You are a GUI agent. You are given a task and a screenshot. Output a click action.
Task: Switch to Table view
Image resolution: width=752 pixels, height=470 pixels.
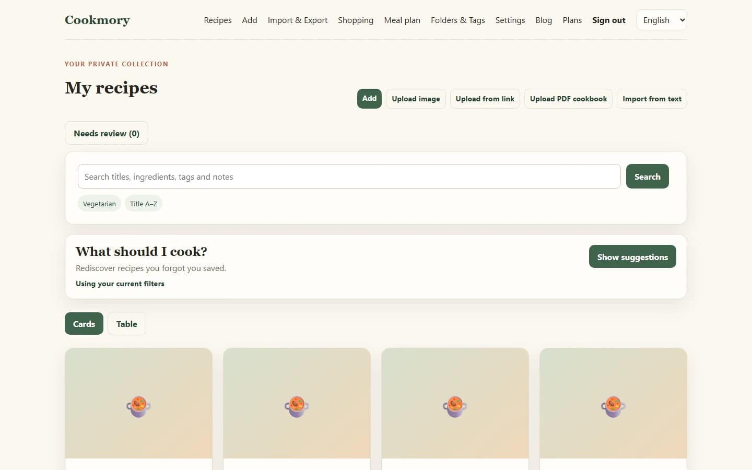point(127,324)
